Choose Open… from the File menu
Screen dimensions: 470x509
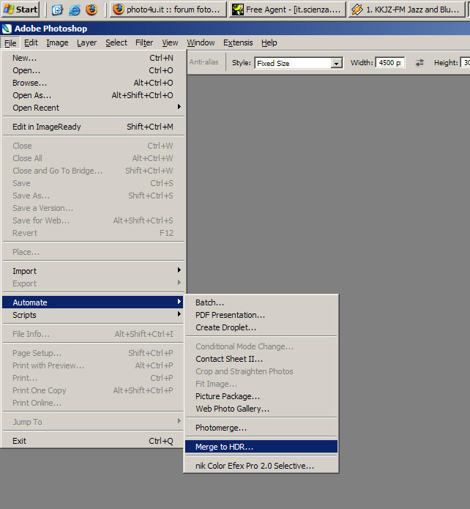(93, 70)
